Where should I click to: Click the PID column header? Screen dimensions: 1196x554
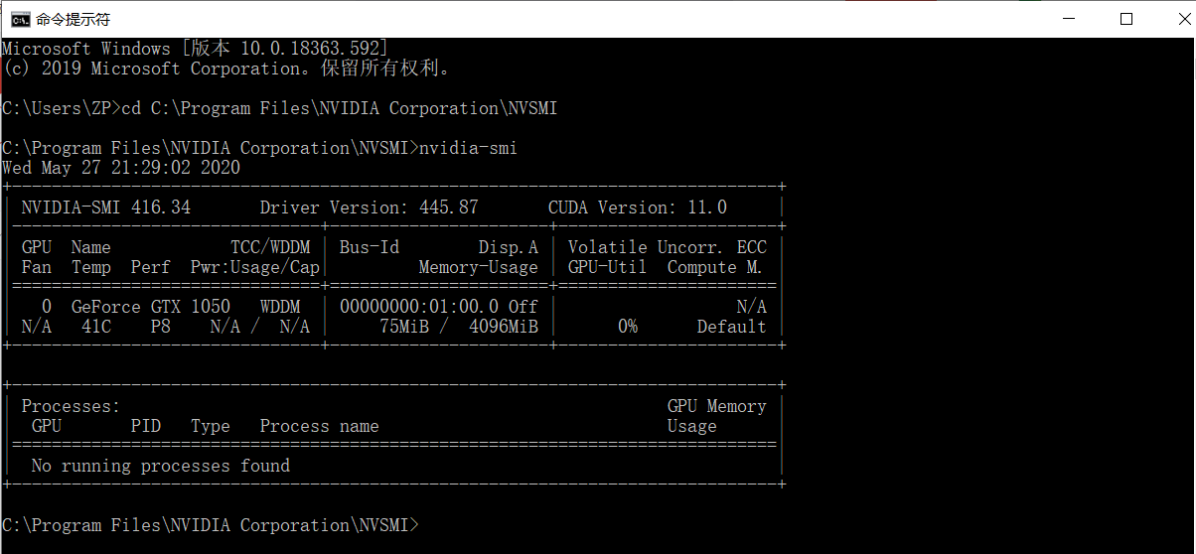click(146, 426)
